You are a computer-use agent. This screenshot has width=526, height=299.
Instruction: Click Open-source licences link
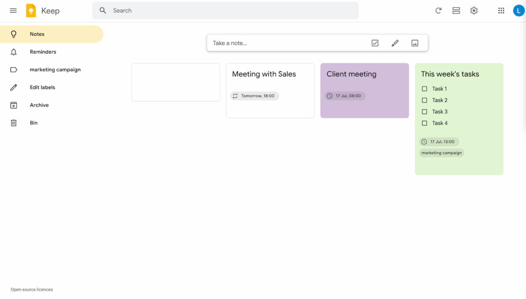tap(32, 290)
